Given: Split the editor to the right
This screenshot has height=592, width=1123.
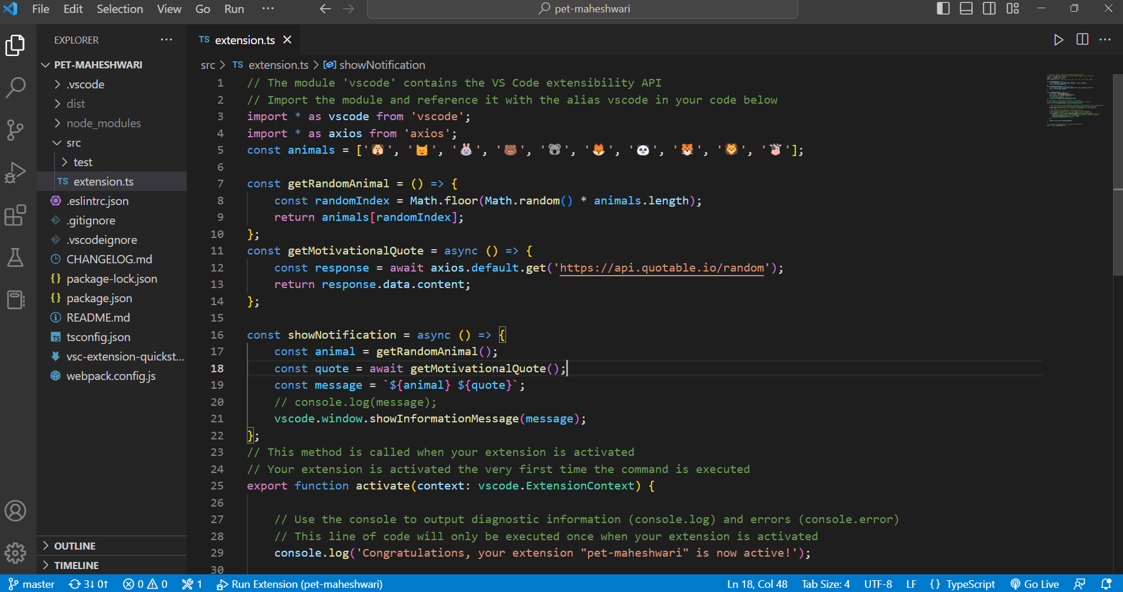Looking at the screenshot, I should coord(1082,39).
